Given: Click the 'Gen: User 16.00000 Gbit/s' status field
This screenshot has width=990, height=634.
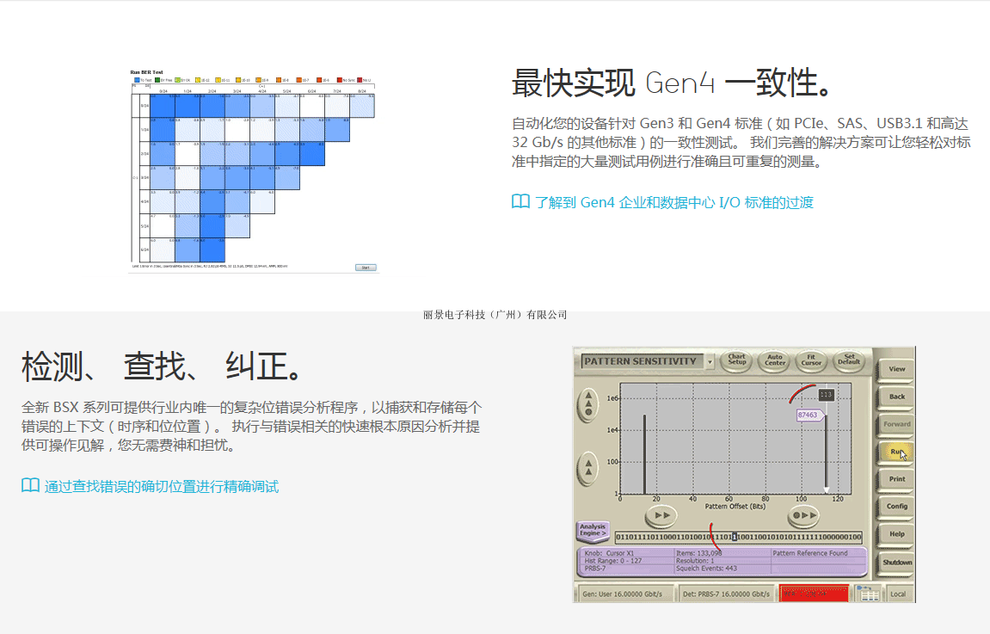Looking at the screenshot, I should [624, 594].
